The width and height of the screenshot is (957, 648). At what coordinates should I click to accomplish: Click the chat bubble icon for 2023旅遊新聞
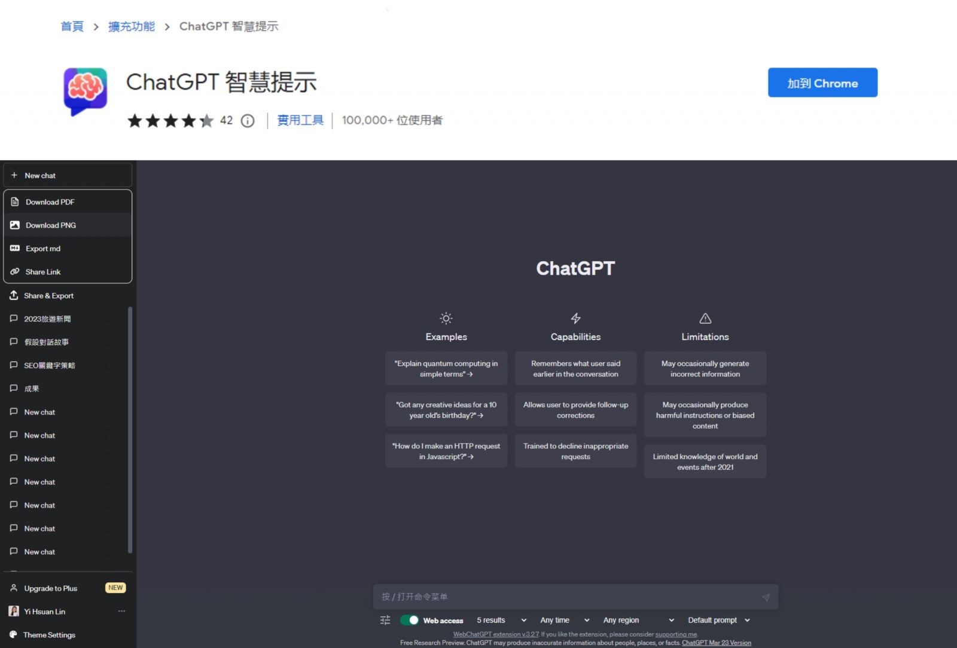point(14,319)
